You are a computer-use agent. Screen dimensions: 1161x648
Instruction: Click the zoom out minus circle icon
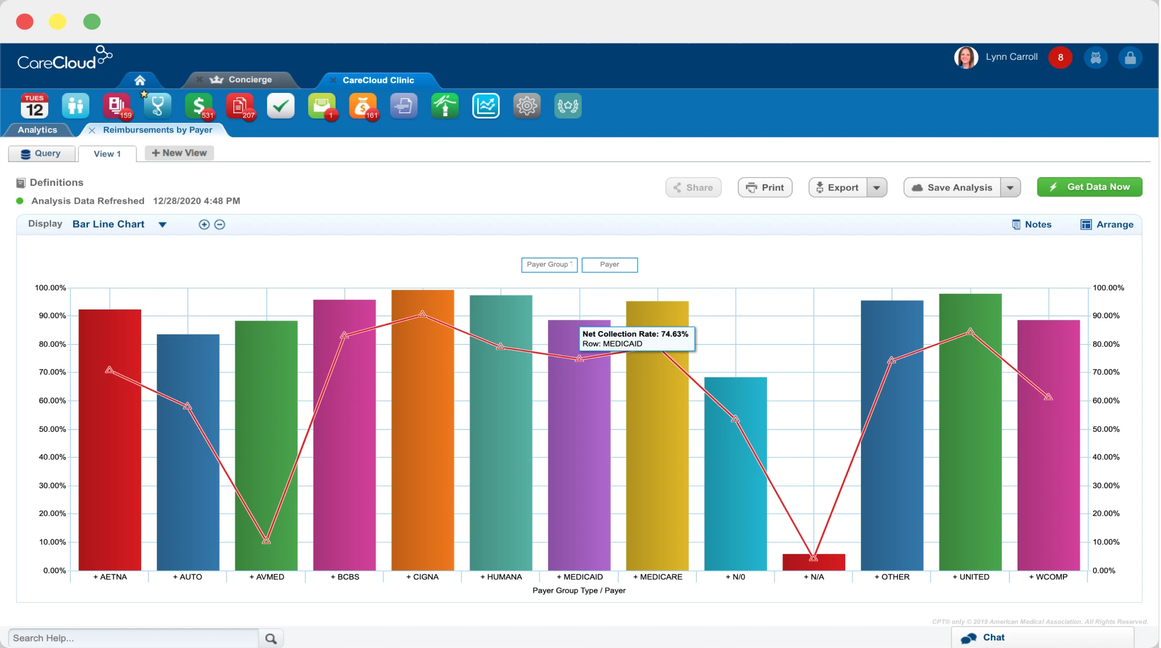(x=219, y=225)
